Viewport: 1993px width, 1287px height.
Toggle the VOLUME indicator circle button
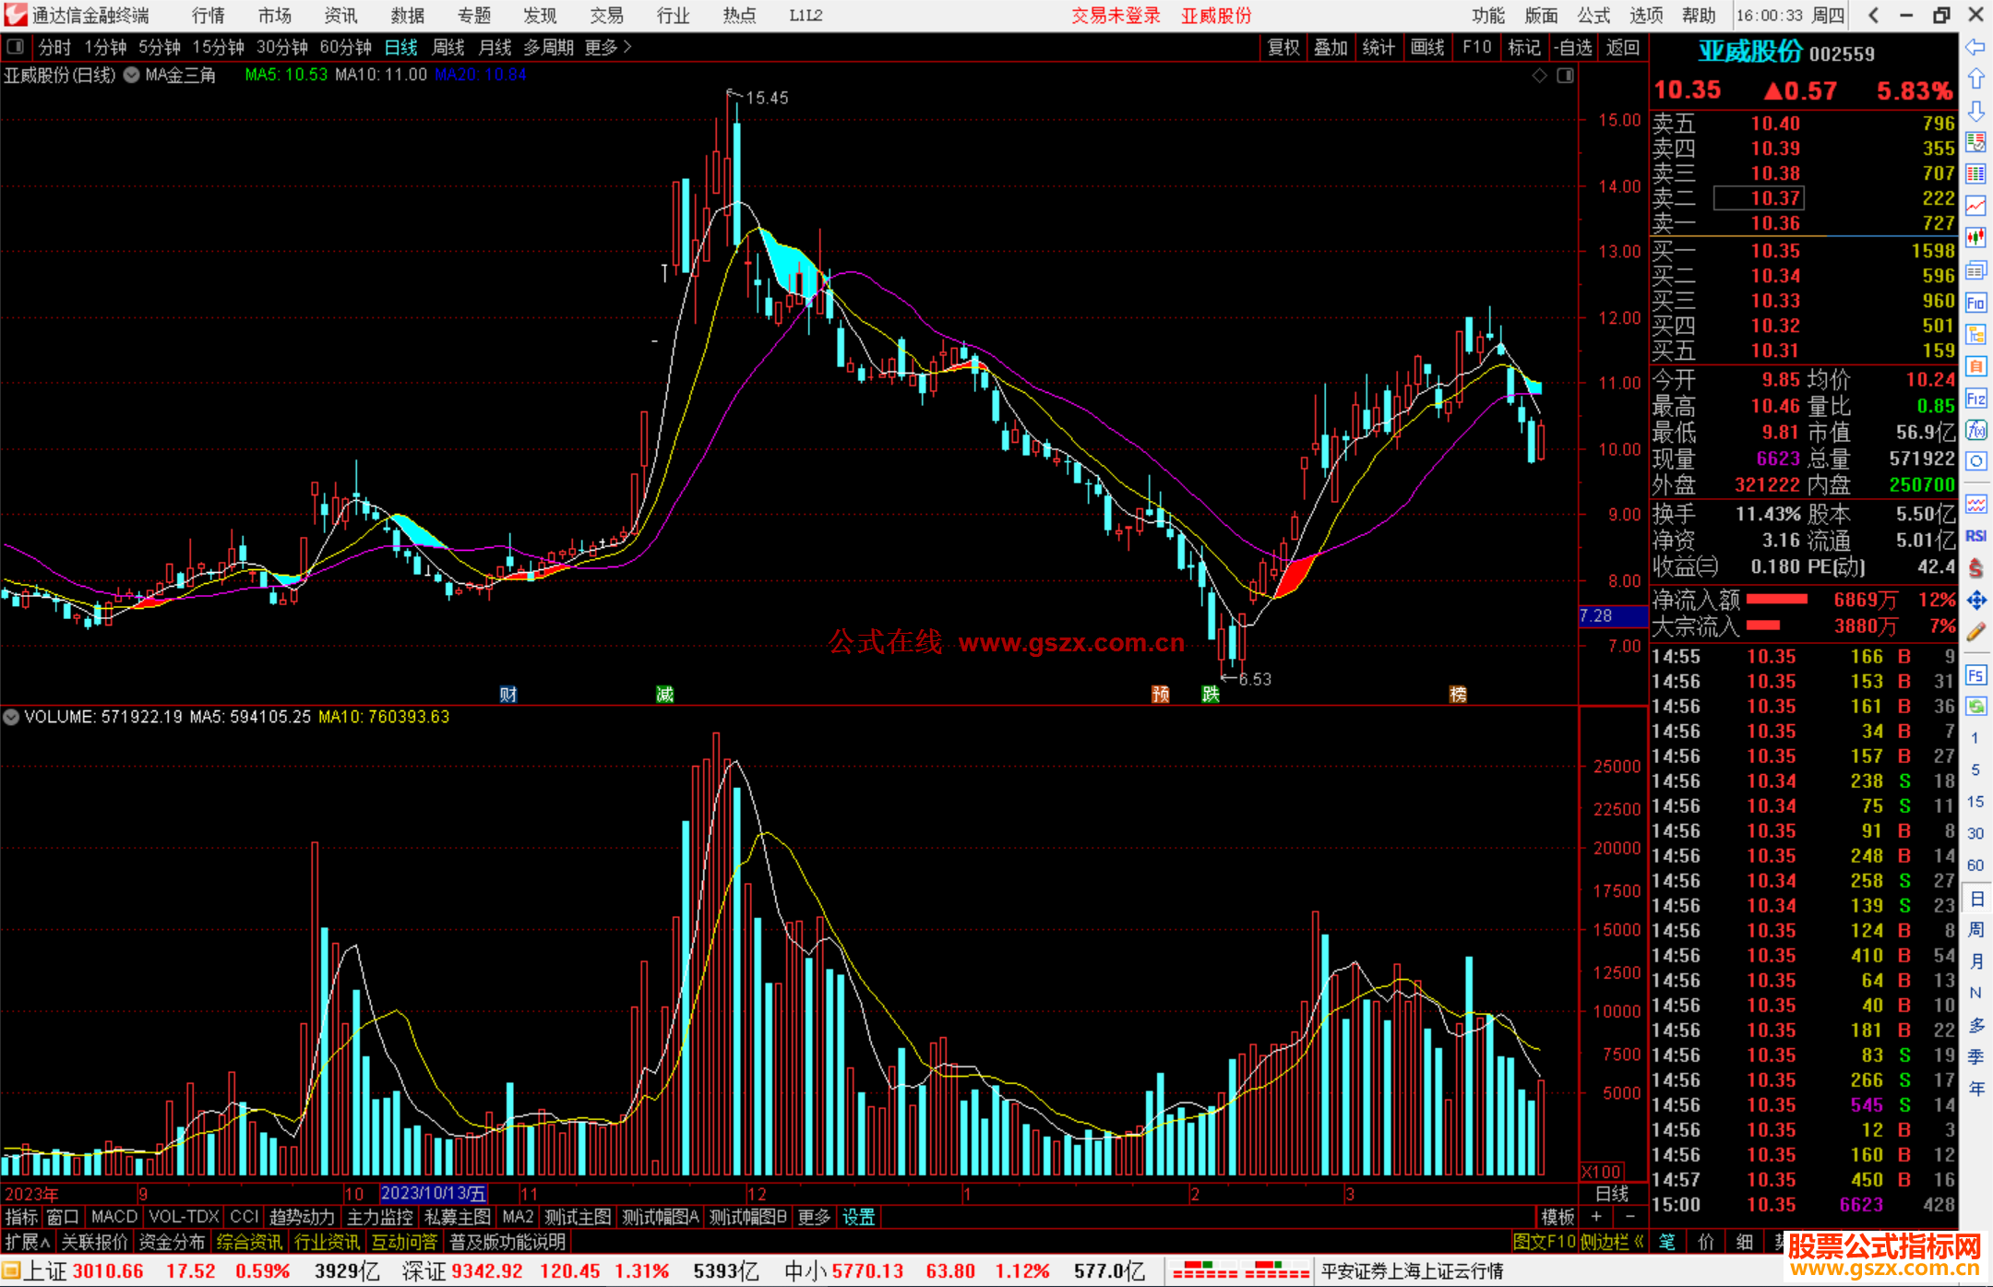tap(11, 717)
